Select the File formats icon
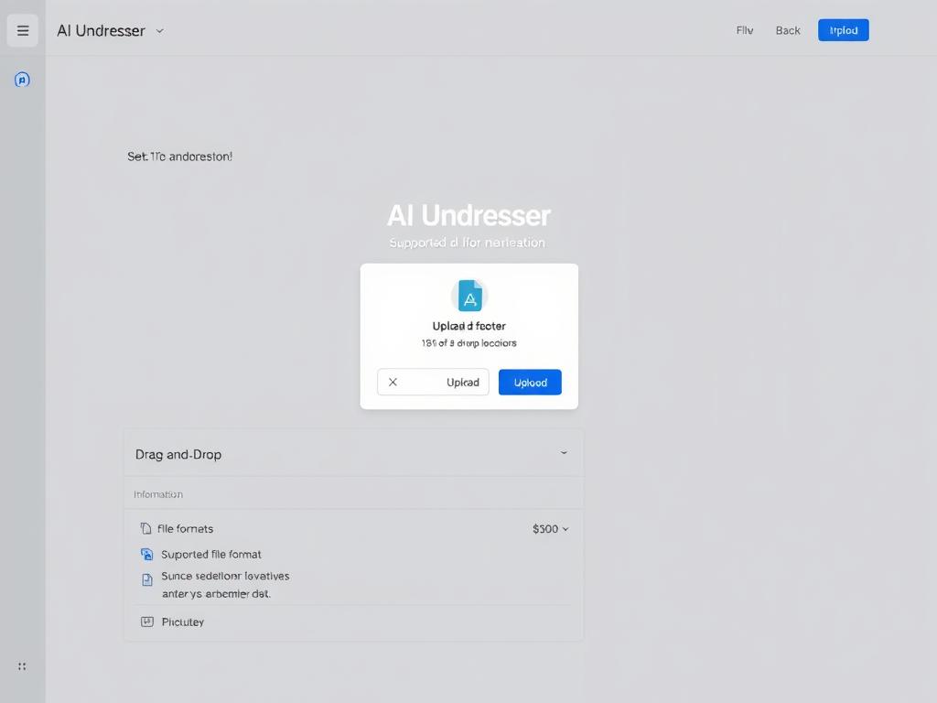This screenshot has width=937, height=703. [148, 528]
